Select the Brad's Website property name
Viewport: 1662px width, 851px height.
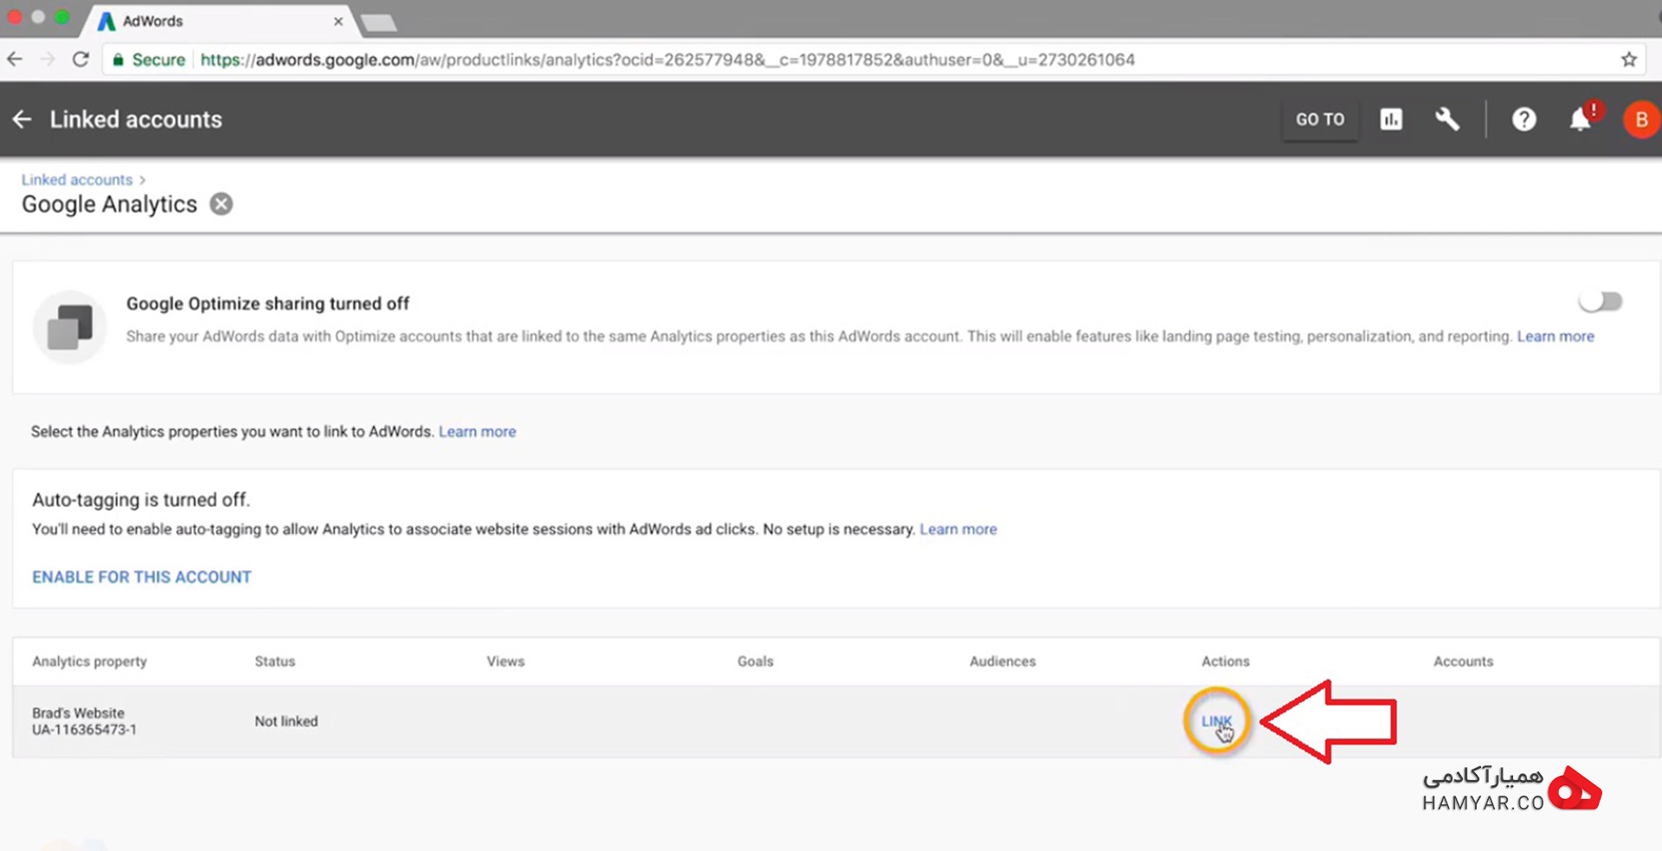(78, 713)
